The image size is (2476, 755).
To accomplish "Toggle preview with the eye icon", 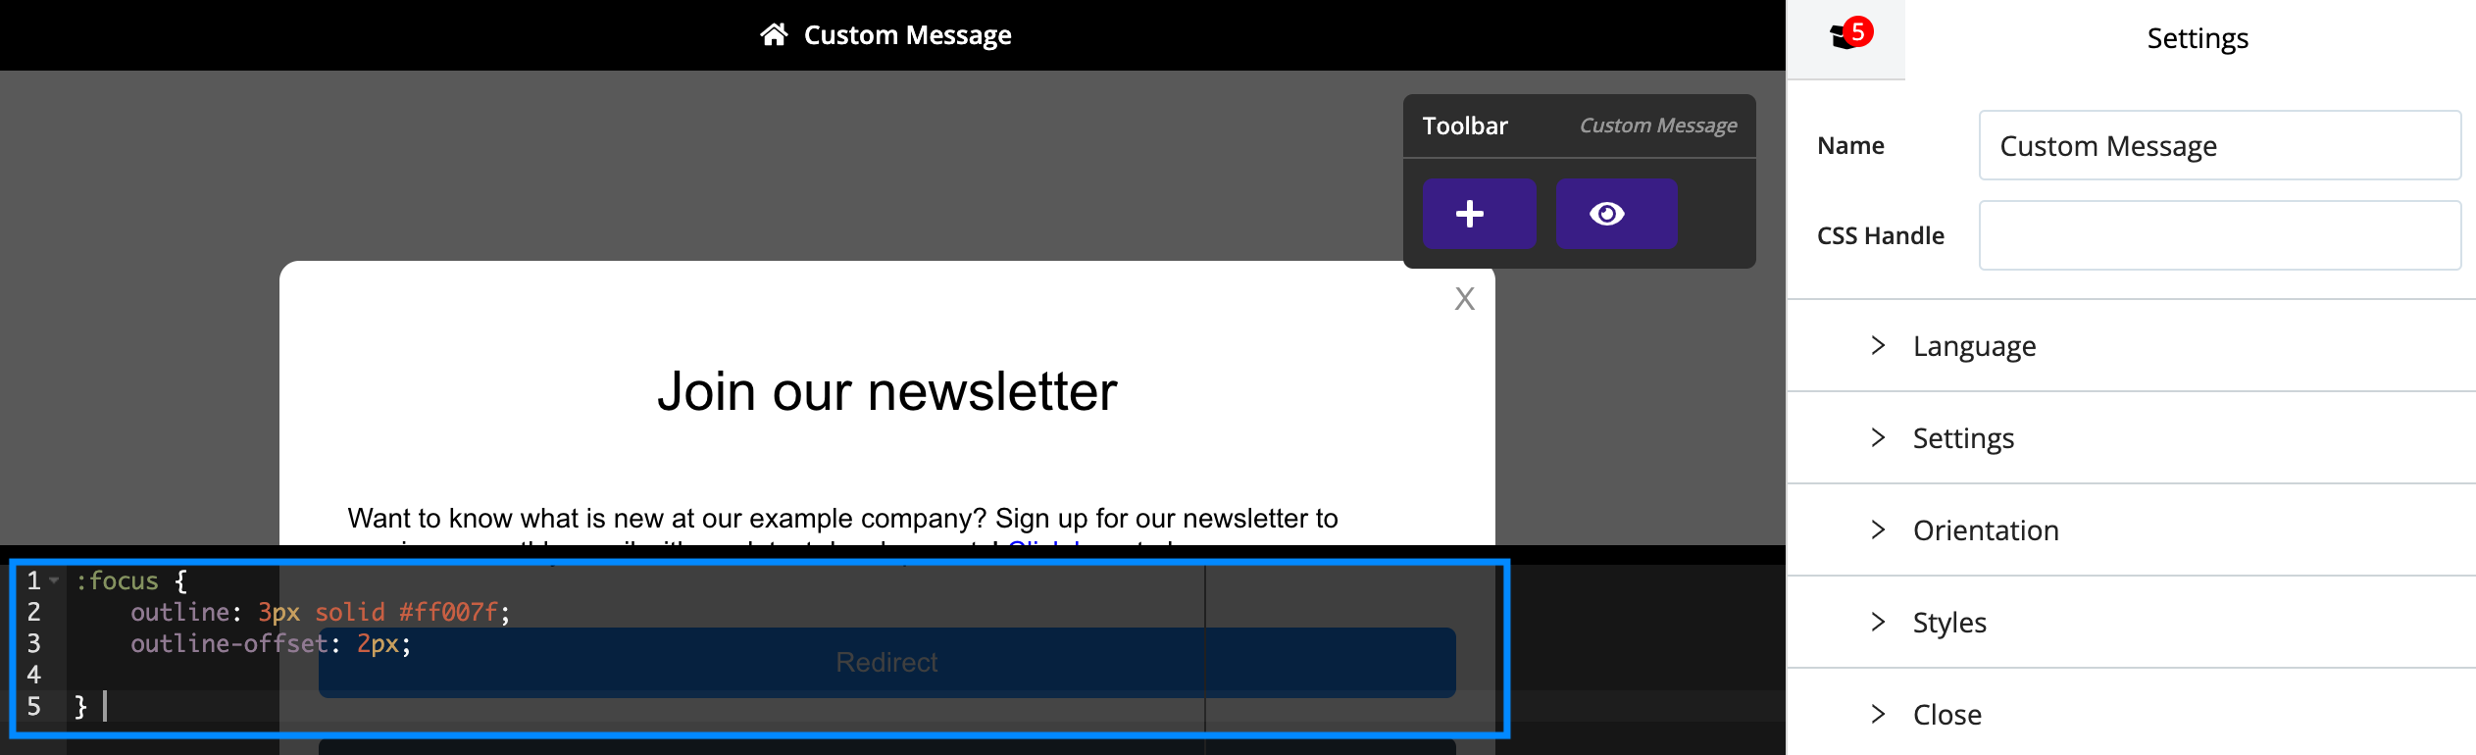I will [x=1616, y=214].
